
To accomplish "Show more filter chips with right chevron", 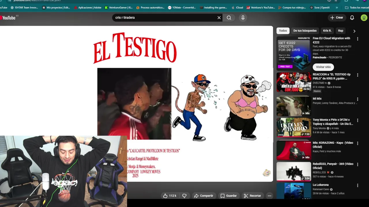I will coord(354,31).
